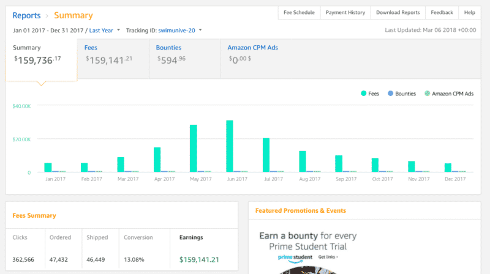Click the Mar 2017 fees bar

click(x=121, y=165)
